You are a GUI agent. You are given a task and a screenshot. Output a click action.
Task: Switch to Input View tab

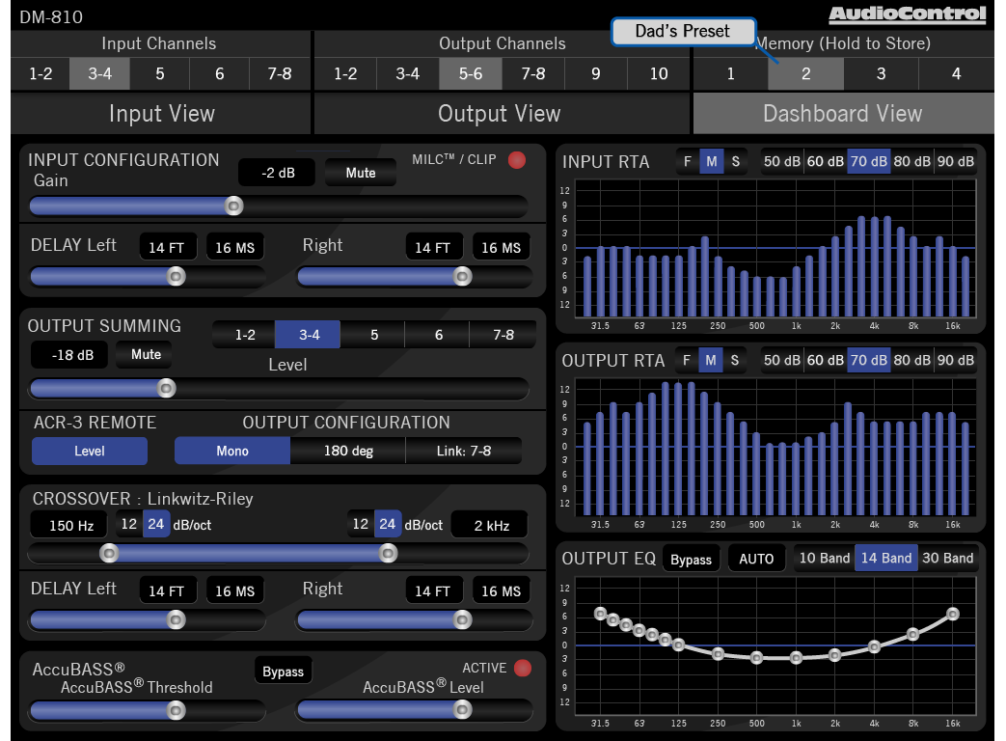point(161,114)
